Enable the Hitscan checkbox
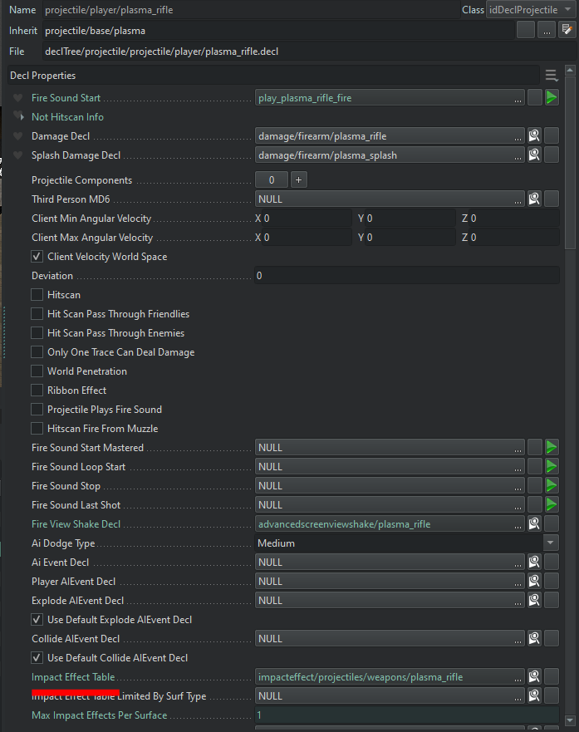This screenshot has width=579, height=732. [37, 295]
